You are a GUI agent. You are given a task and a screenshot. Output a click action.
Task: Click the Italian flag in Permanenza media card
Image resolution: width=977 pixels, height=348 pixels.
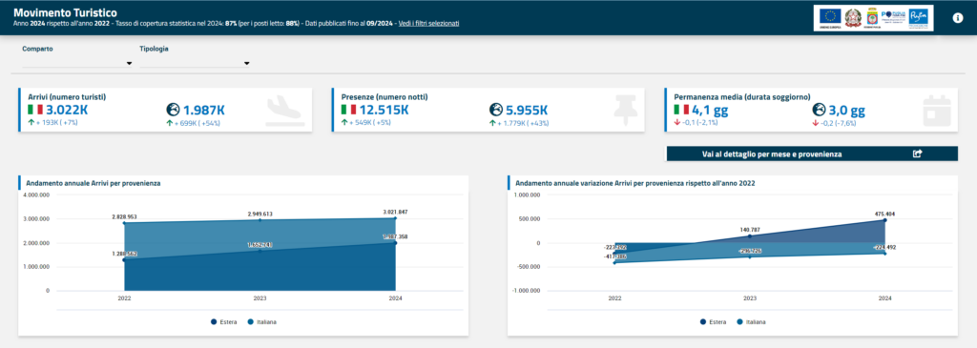click(x=681, y=111)
